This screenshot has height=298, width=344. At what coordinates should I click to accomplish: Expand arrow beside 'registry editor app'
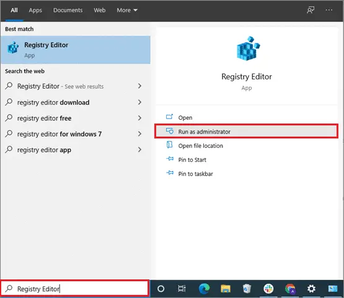coord(139,150)
